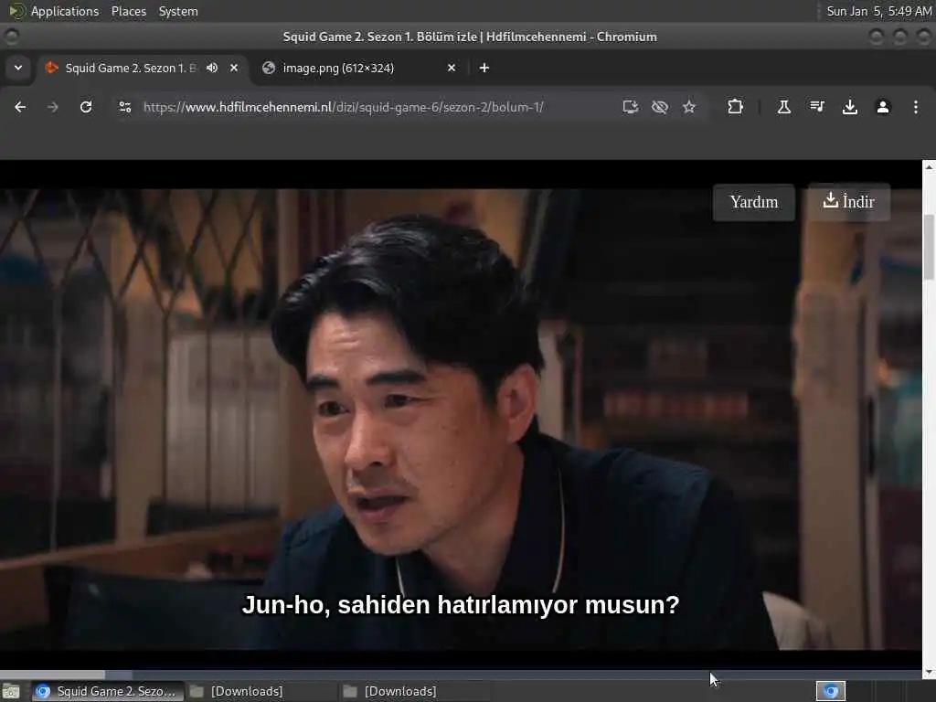Bookmark this page with the star icon
Screen dimensions: 936x702
click(689, 107)
